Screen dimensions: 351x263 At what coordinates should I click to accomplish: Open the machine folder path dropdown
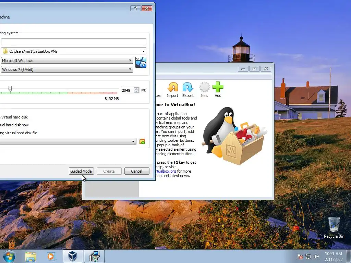pos(143,51)
